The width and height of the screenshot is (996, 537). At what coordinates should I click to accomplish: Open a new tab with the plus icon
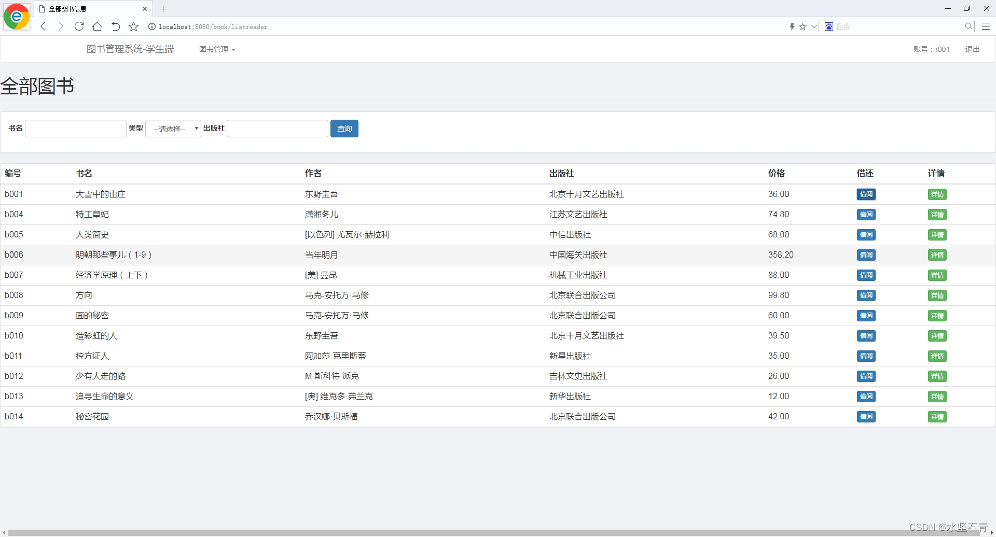click(x=163, y=9)
